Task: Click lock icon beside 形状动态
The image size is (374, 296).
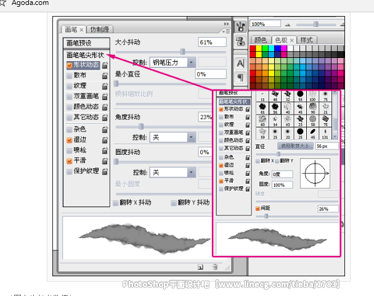Action: tap(105, 65)
